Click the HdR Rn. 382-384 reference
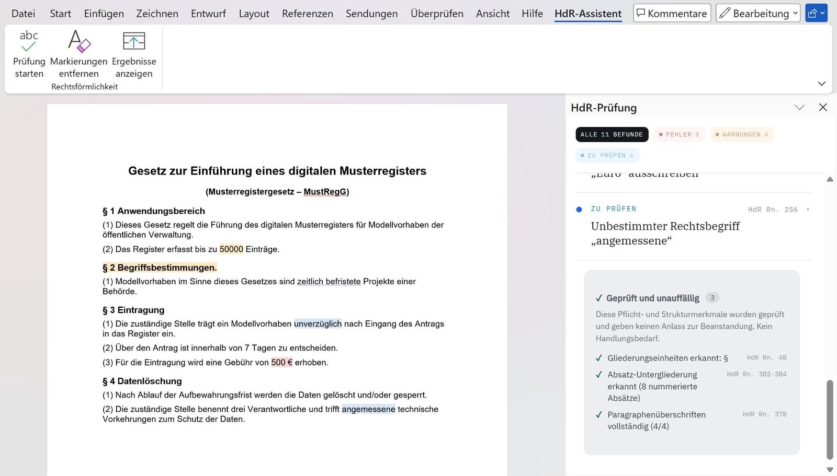Viewport: 837px width, 476px height. point(756,374)
